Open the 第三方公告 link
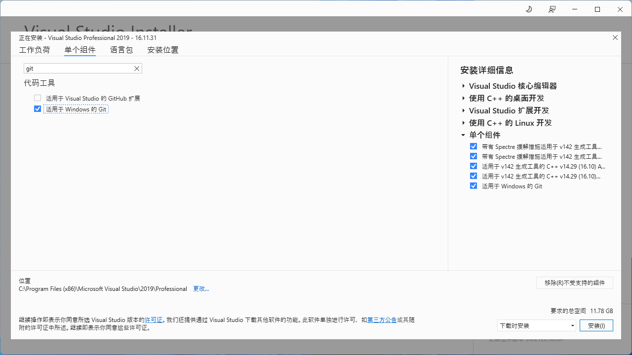This screenshot has height=355, width=632. click(382, 320)
